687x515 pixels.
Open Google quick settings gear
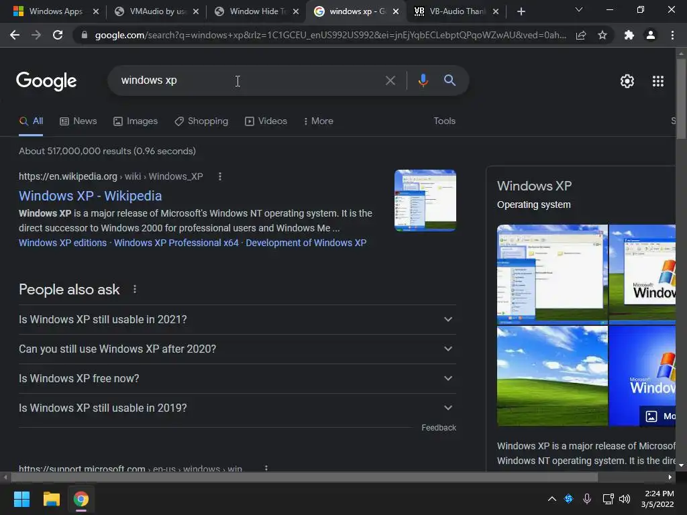pyautogui.click(x=627, y=81)
